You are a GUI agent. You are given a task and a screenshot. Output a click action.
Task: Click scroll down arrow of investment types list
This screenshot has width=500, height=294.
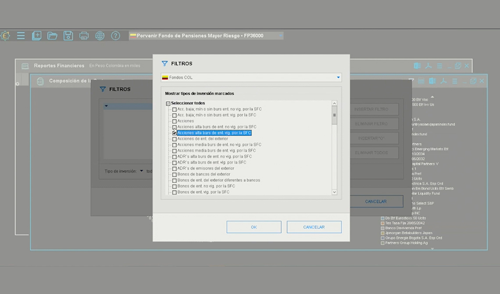click(335, 192)
